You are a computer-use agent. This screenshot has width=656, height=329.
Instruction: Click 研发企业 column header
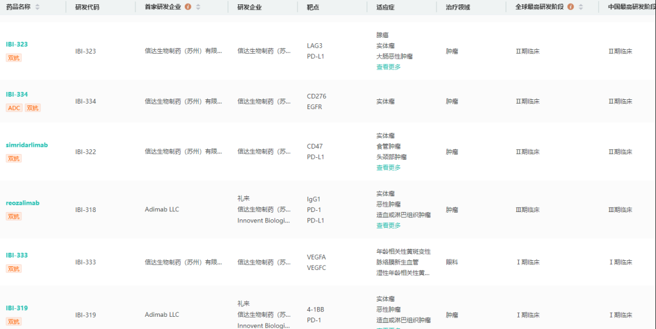click(x=249, y=7)
